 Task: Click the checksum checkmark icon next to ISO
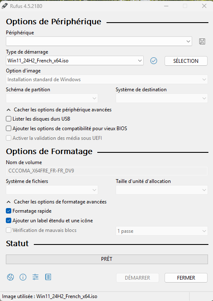point(154,61)
